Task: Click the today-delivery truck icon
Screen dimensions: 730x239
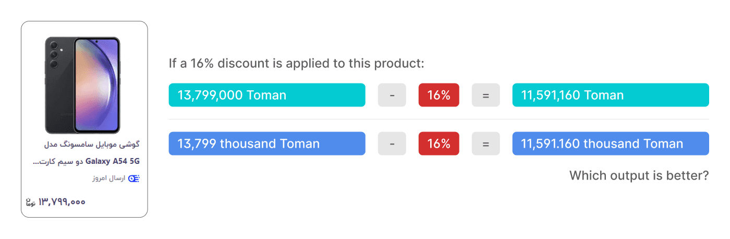Action: 133,178
